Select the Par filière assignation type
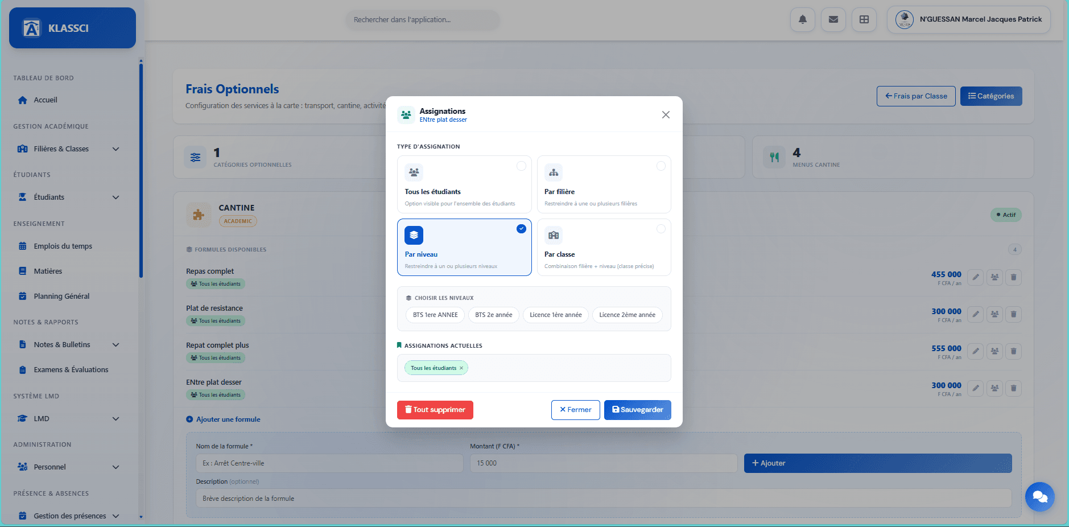Image resolution: width=1069 pixels, height=527 pixels. [x=604, y=184]
